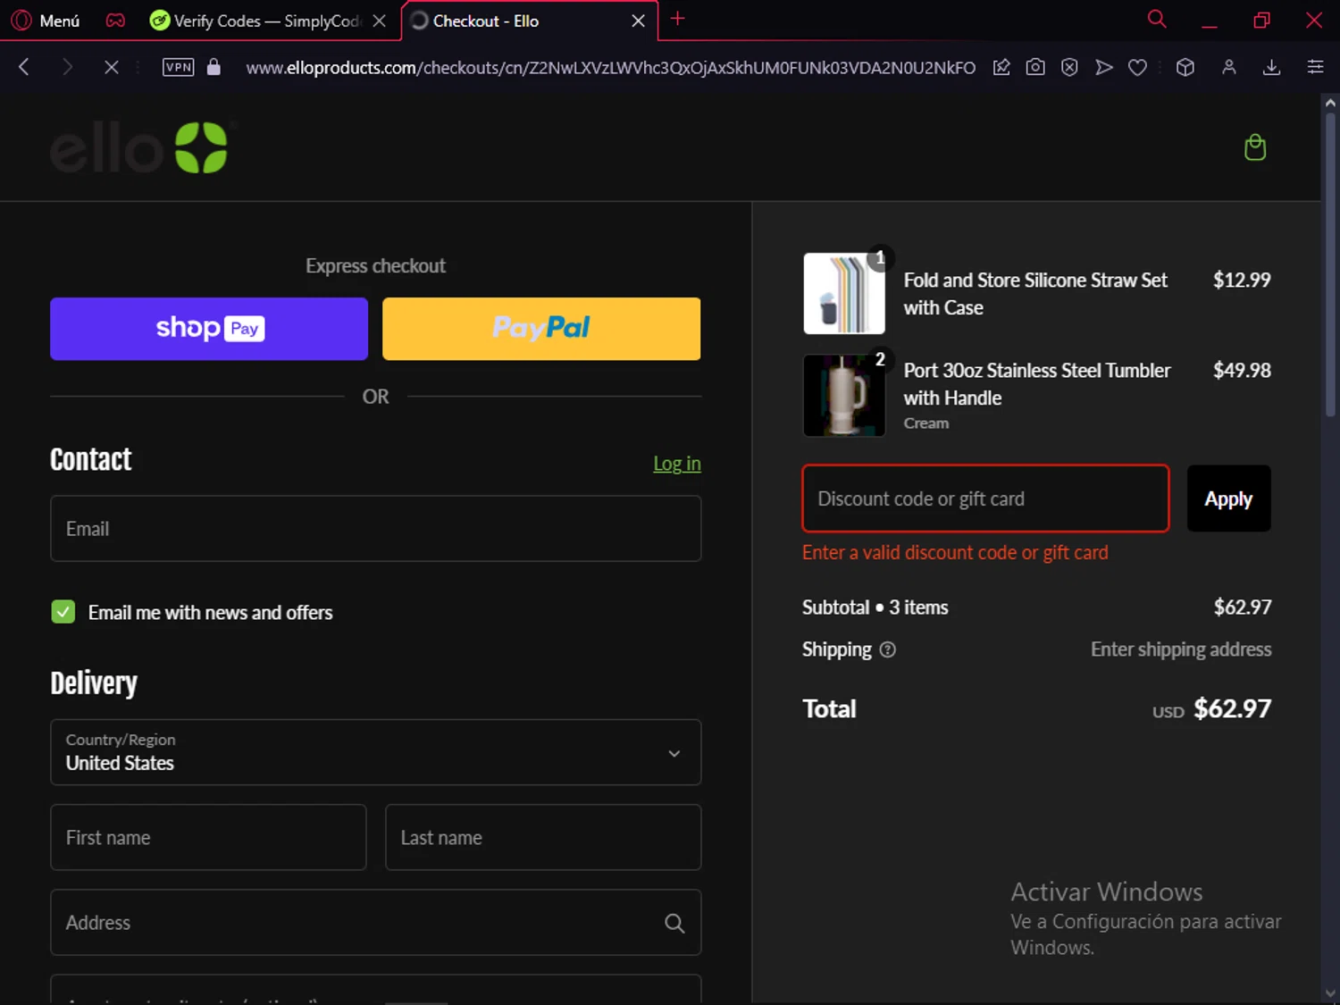Stop loading the current page
Viewport: 1340px width, 1005px height.
[111, 67]
